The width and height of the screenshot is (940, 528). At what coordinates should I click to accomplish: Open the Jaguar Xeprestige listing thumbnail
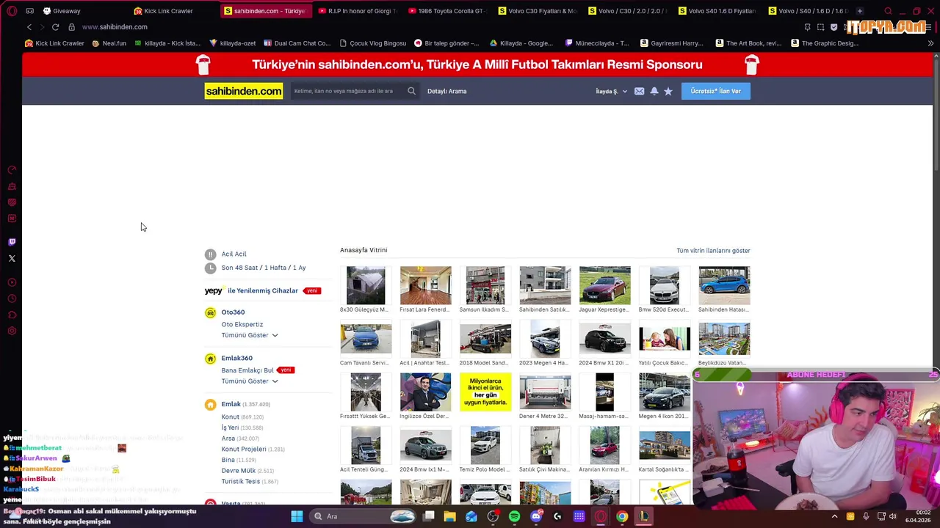click(604, 285)
